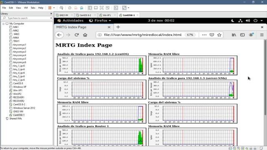Click the URL address bar
Viewport: 267px width, 150px height.
143,35
